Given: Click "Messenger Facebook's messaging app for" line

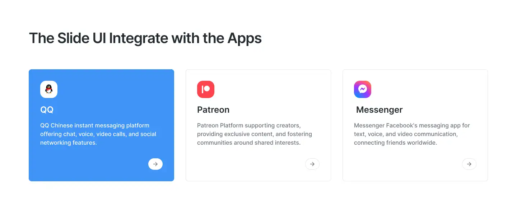Looking at the screenshot, I should (x=412, y=126).
